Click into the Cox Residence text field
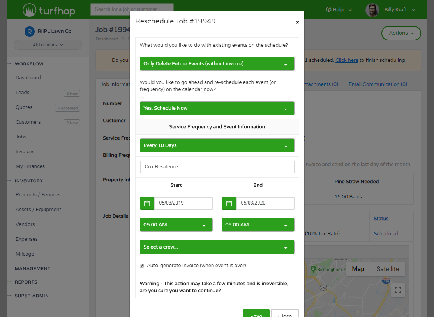Image resolution: width=434 pixels, height=317 pixels. click(x=217, y=167)
